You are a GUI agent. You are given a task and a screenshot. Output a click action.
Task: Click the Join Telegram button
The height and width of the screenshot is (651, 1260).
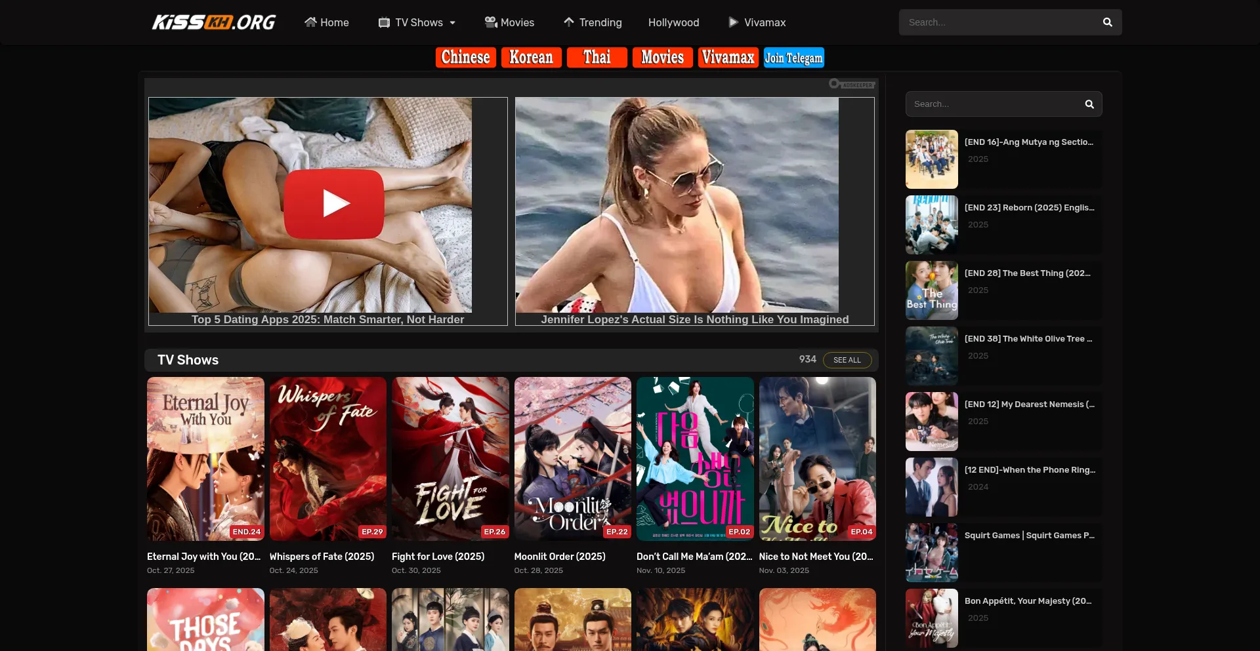coord(793,58)
